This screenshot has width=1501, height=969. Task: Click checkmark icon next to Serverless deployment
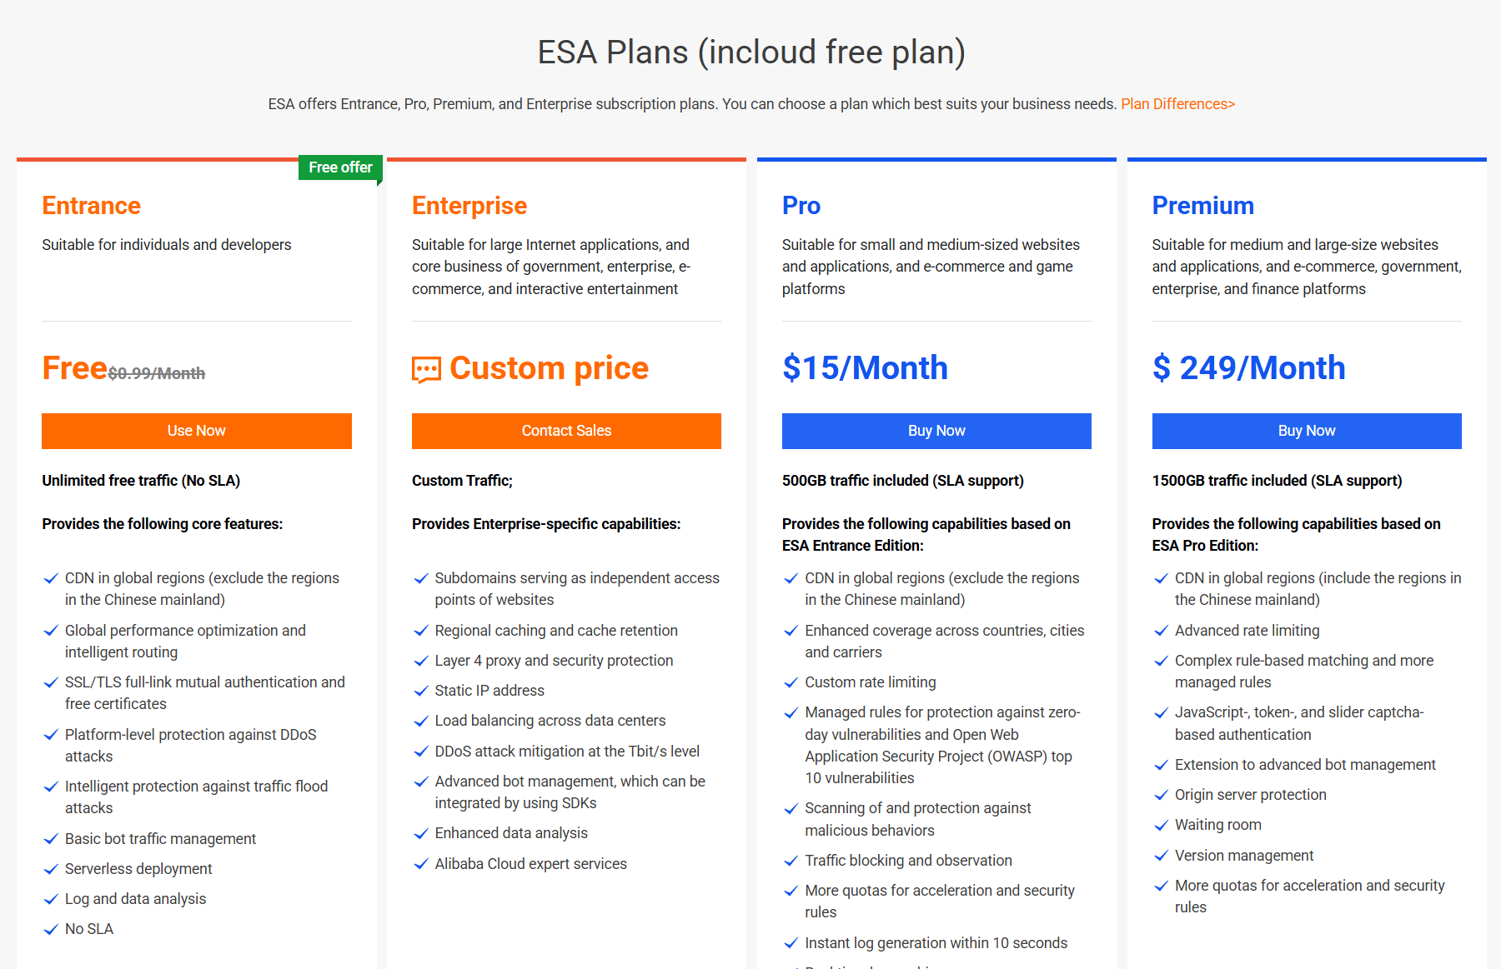coord(51,869)
